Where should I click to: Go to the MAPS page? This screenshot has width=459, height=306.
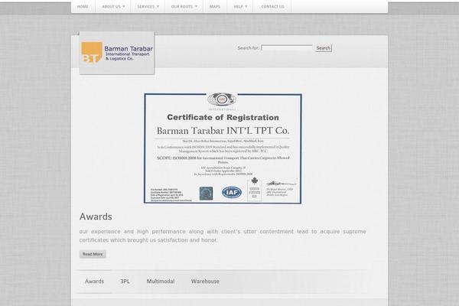click(215, 6)
